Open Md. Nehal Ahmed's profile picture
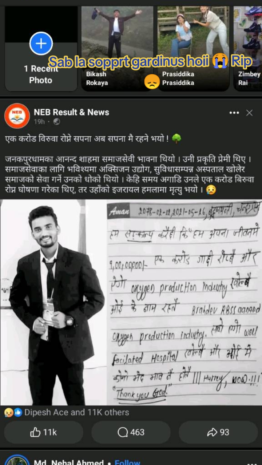 pos(17,461)
